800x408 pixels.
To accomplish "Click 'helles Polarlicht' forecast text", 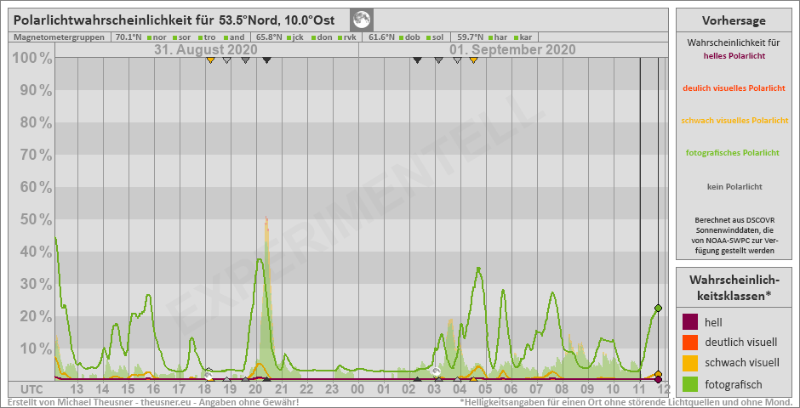I will (x=734, y=56).
